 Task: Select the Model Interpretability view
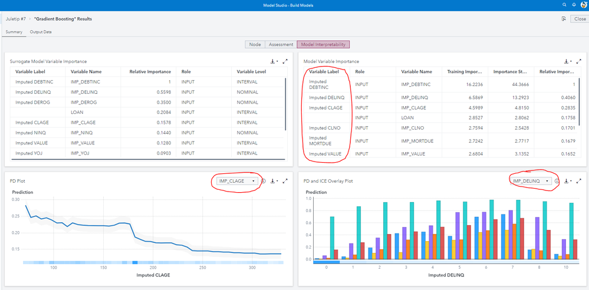pos(323,44)
